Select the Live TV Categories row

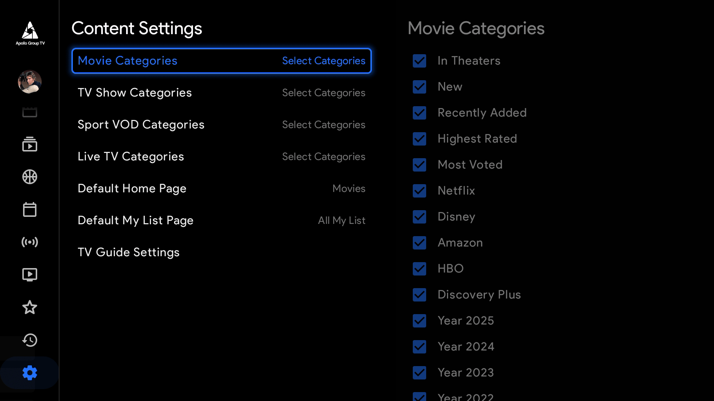[x=222, y=157]
